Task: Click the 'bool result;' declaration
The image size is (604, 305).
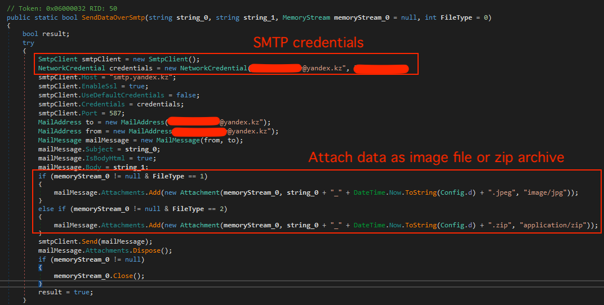Action: [46, 34]
